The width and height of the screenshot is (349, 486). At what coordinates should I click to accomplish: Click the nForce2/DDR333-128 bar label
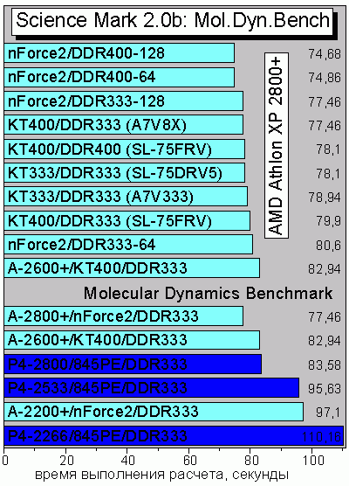click(86, 101)
